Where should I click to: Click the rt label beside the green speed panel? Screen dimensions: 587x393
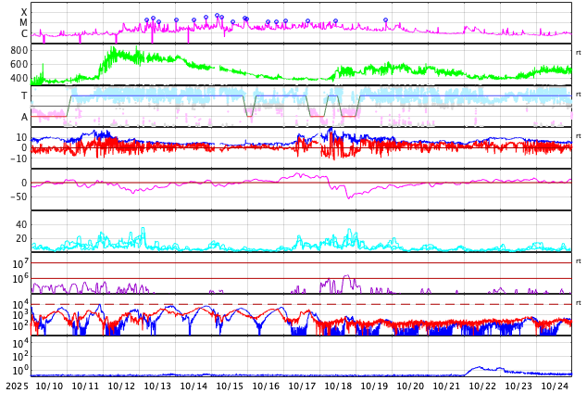pos(579,53)
